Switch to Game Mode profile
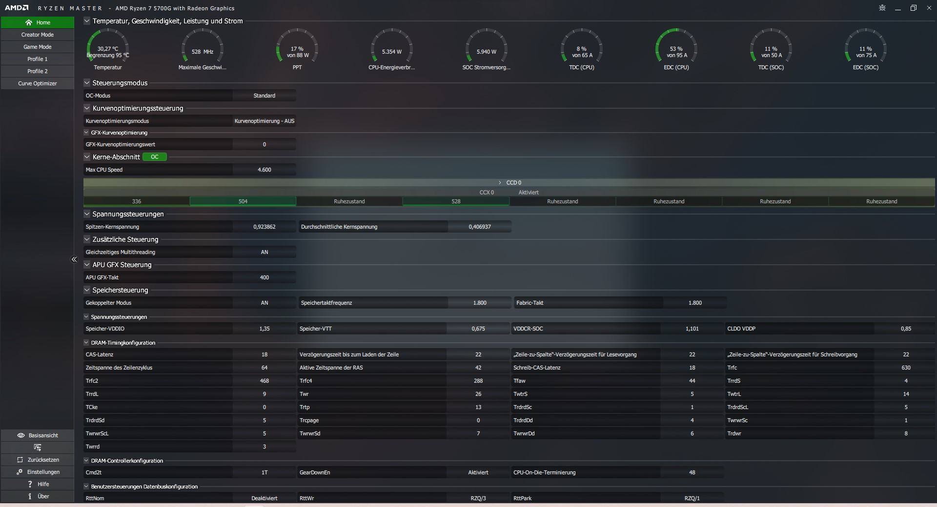This screenshot has height=507, width=937. [x=38, y=47]
